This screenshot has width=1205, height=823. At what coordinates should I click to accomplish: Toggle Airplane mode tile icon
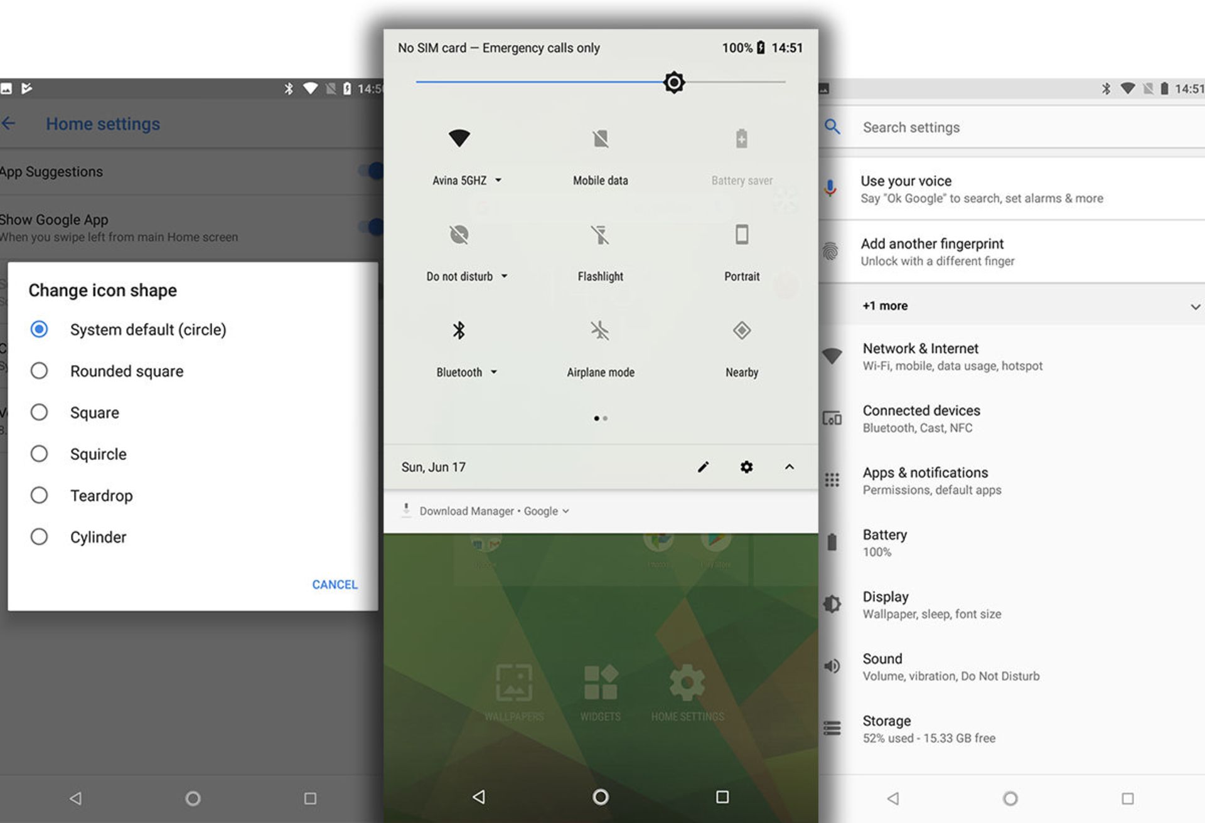point(600,331)
